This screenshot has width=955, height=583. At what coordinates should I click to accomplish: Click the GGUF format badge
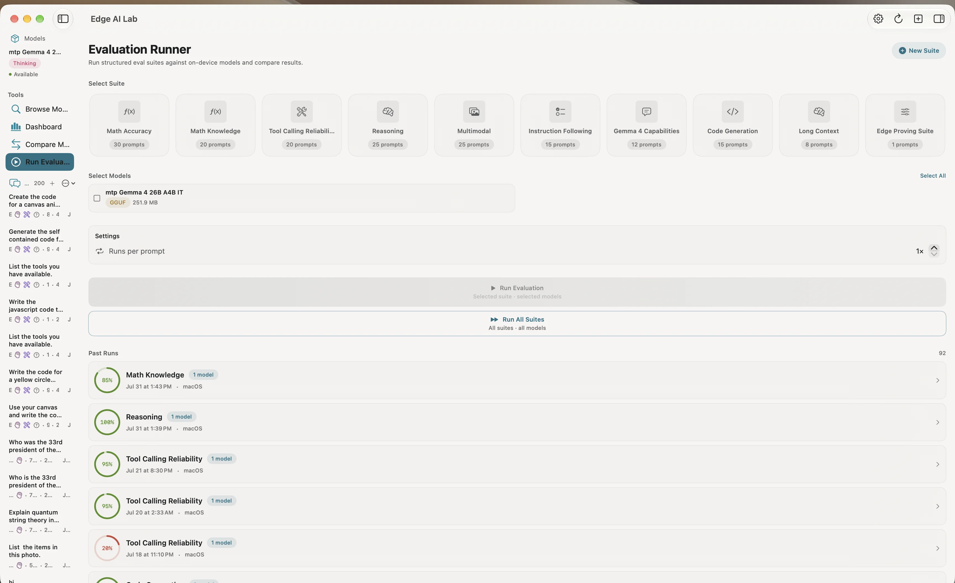tap(117, 202)
